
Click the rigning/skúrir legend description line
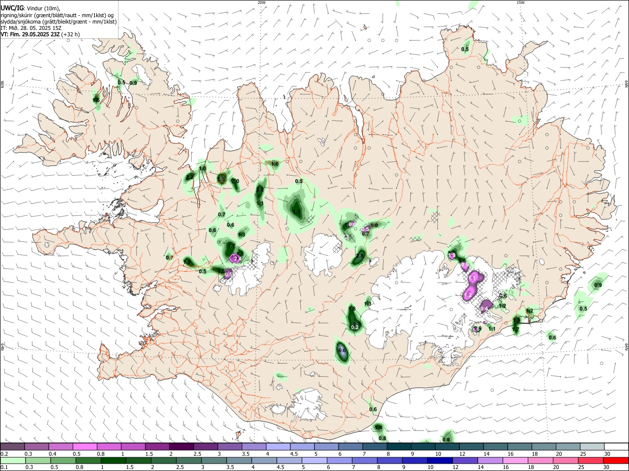pyautogui.click(x=57, y=15)
